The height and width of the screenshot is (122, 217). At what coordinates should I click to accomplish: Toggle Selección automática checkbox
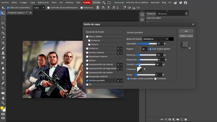click(x=8, y=7)
